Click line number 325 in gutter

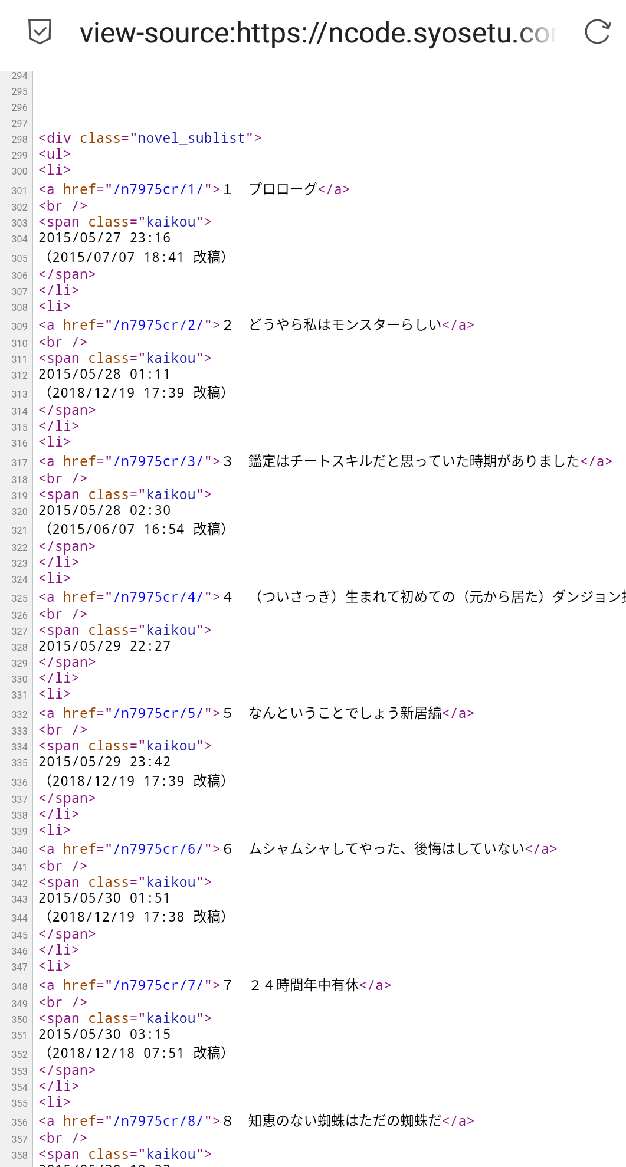click(19, 598)
